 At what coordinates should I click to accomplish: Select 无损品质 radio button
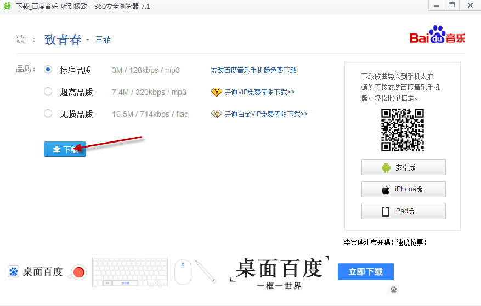48,114
